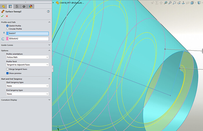Open the Profile orientation Follow Path dropdown
Image resolution: width=203 pixels, height=131 pixels.
pyautogui.click(x=27, y=57)
